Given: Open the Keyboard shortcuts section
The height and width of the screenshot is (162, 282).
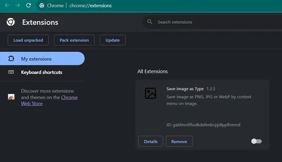Looking at the screenshot, I should click(42, 72).
